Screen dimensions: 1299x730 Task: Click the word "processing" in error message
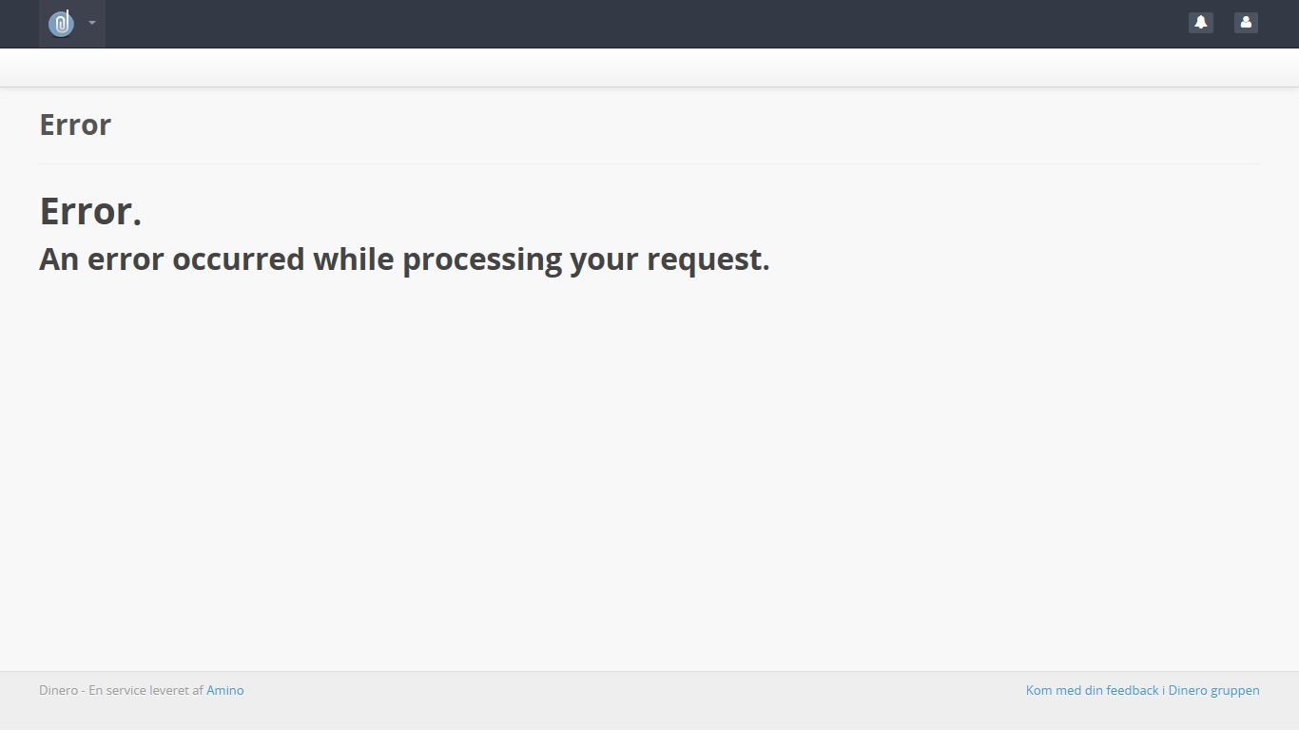pos(481,259)
